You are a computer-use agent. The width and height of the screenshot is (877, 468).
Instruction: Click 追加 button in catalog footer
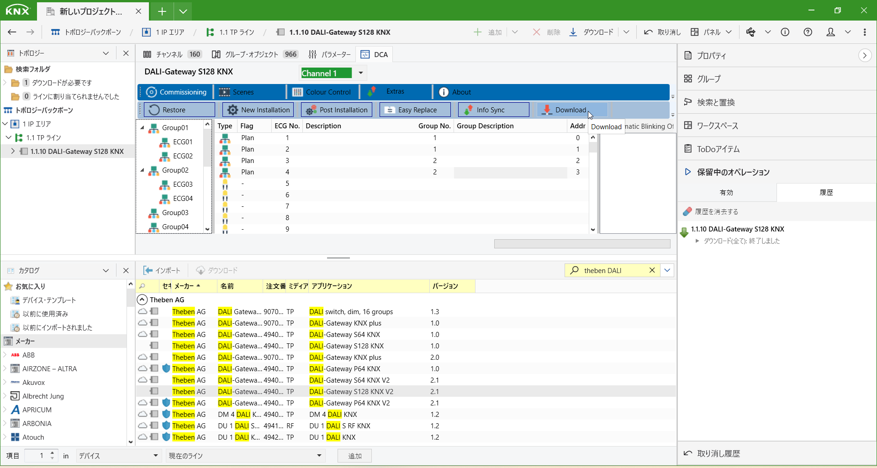coord(354,456)
